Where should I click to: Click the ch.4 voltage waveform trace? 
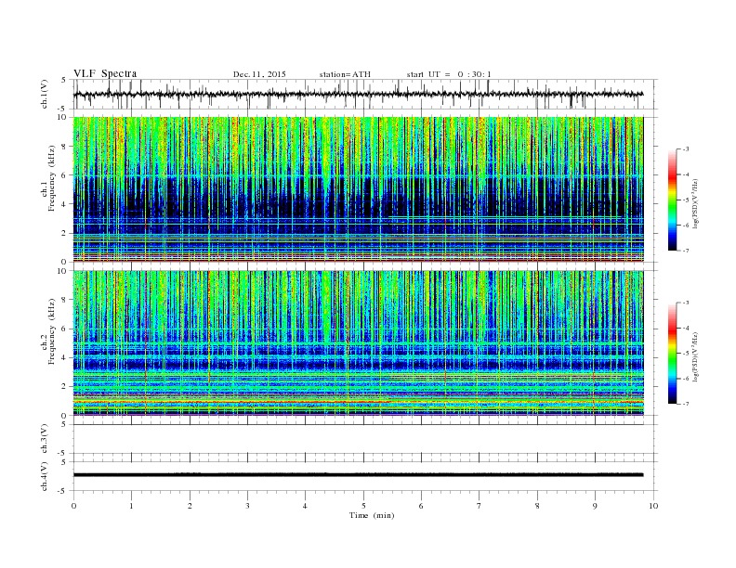point(358,475)
